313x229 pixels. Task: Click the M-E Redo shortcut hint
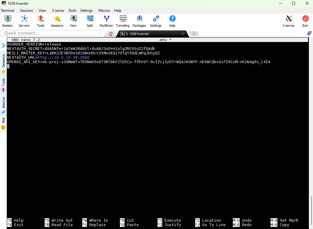coord(242,225)
